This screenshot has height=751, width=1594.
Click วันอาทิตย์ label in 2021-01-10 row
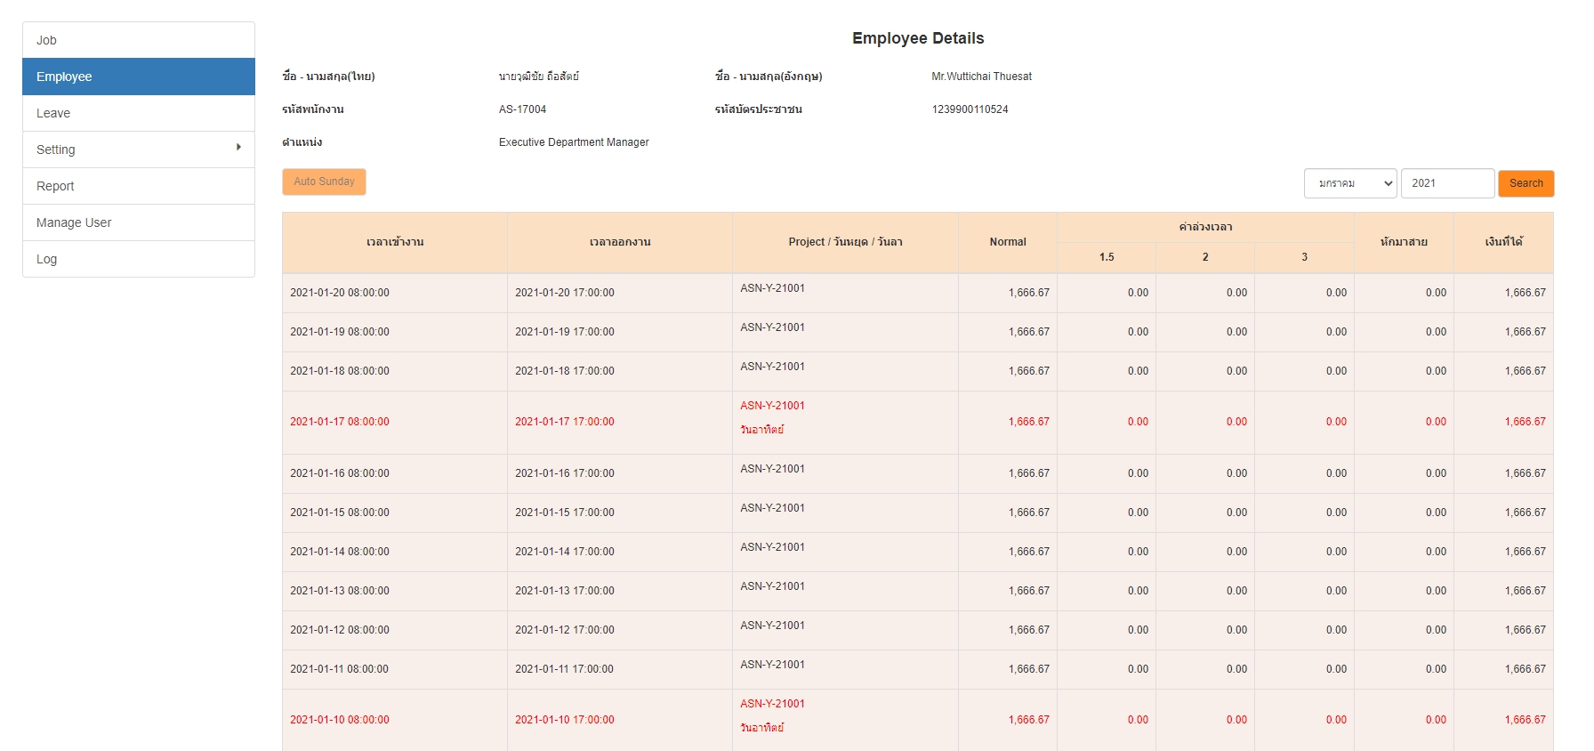tap(762, 728)
